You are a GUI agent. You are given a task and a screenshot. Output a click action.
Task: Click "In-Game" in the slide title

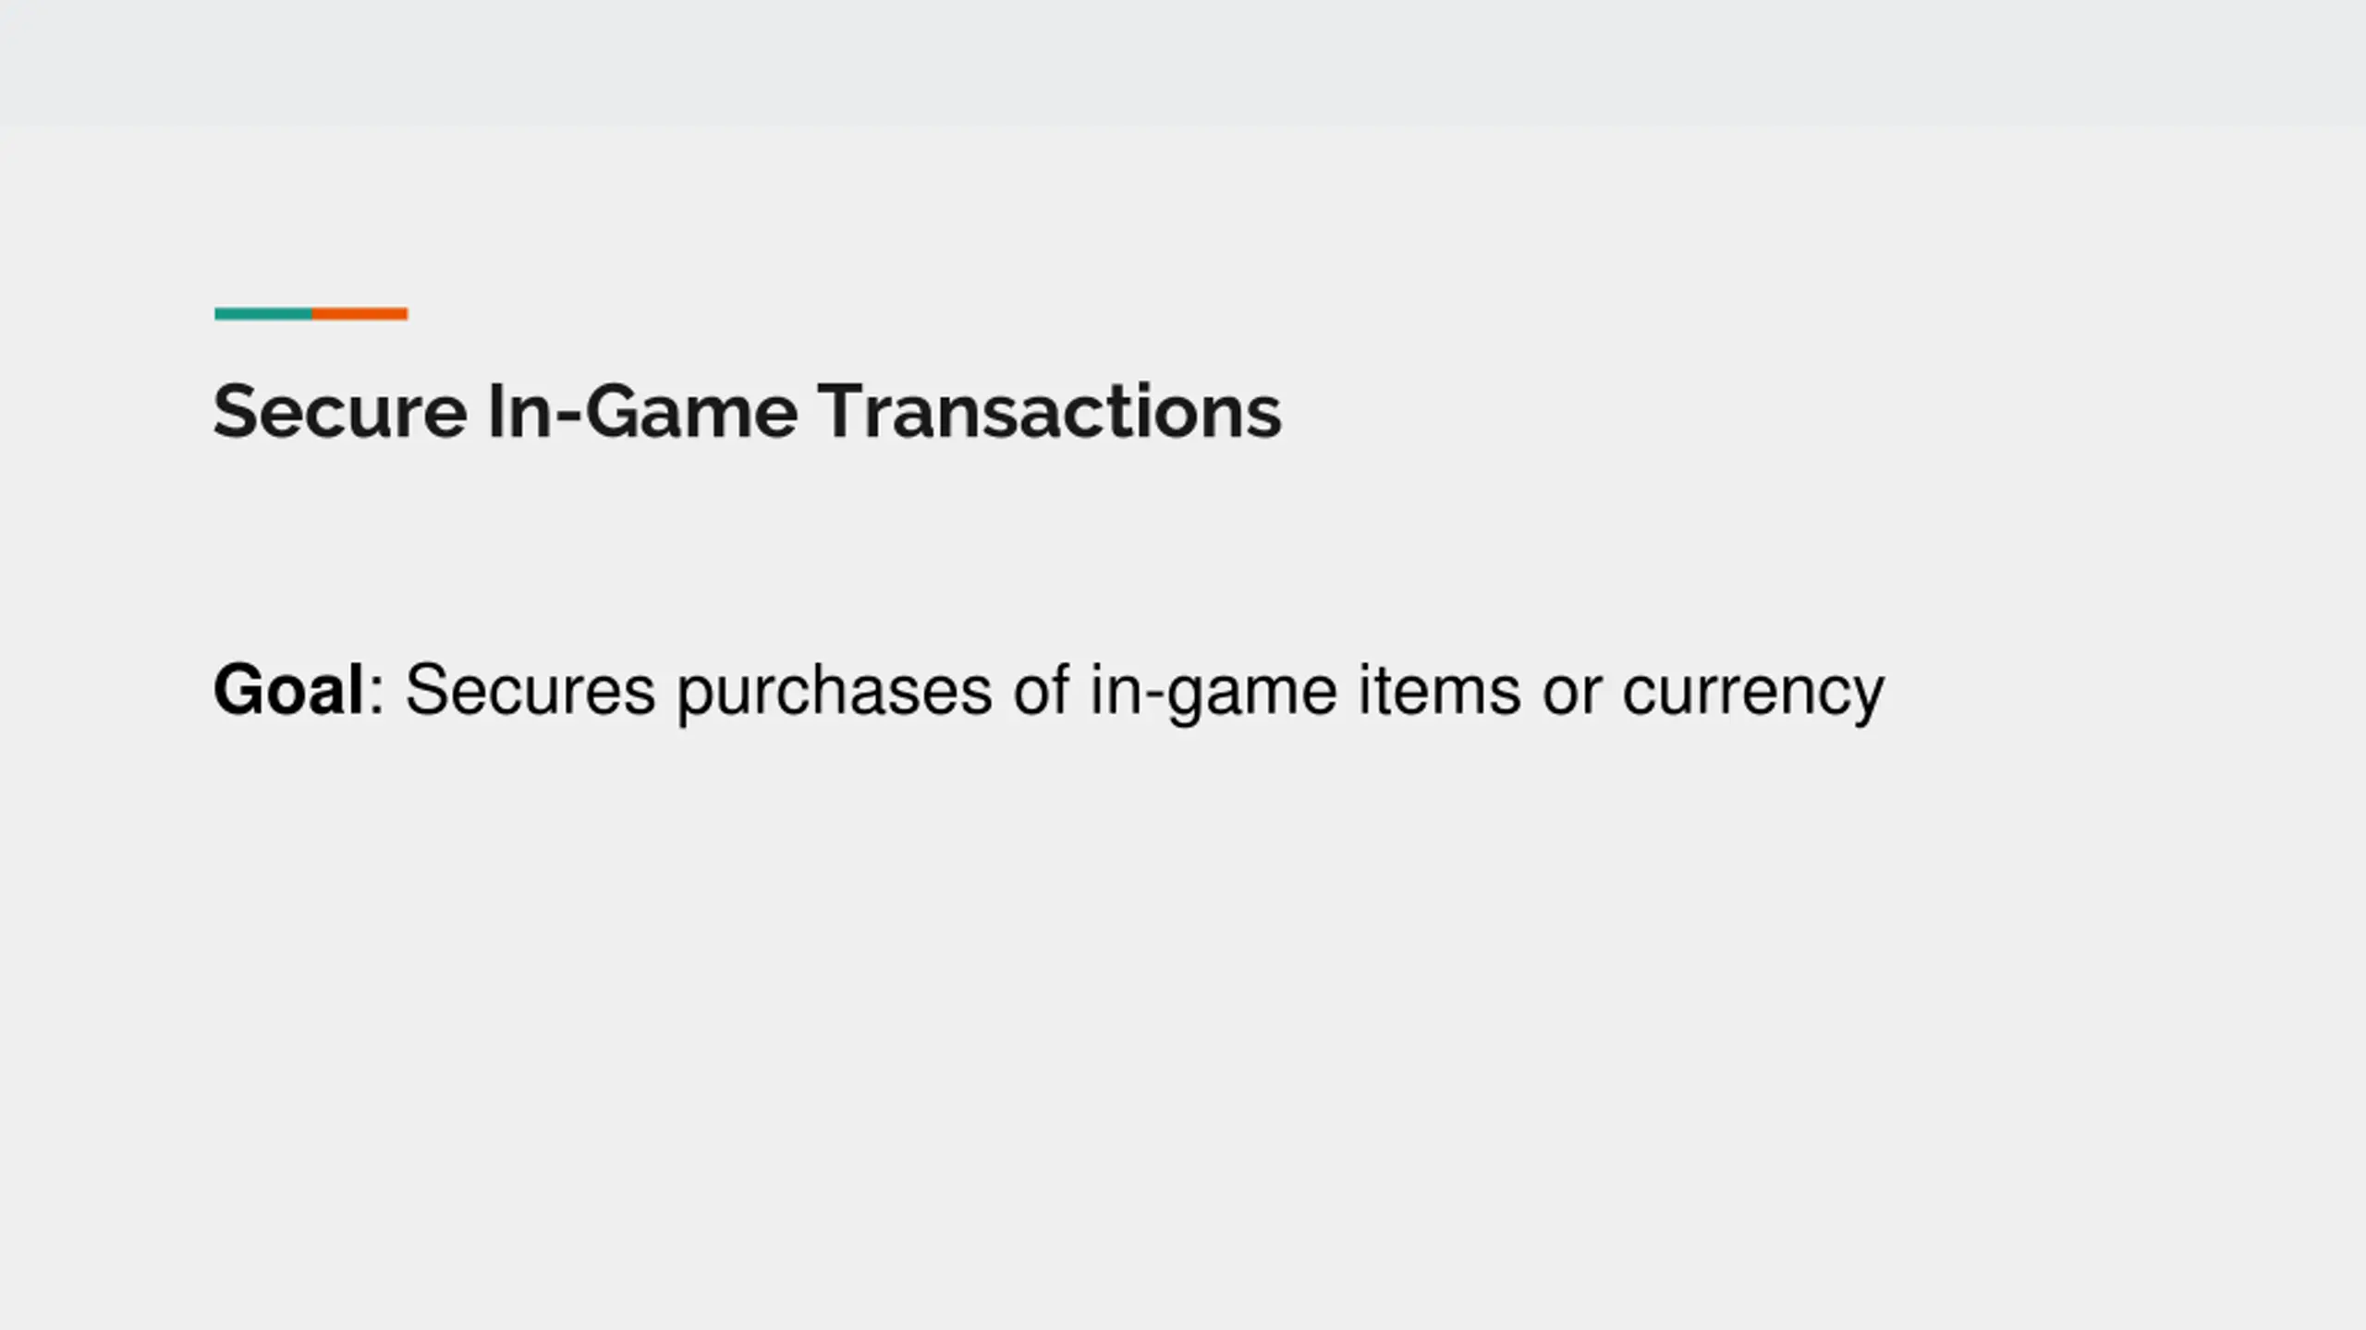pyautogui.click(x=642, y=412)
